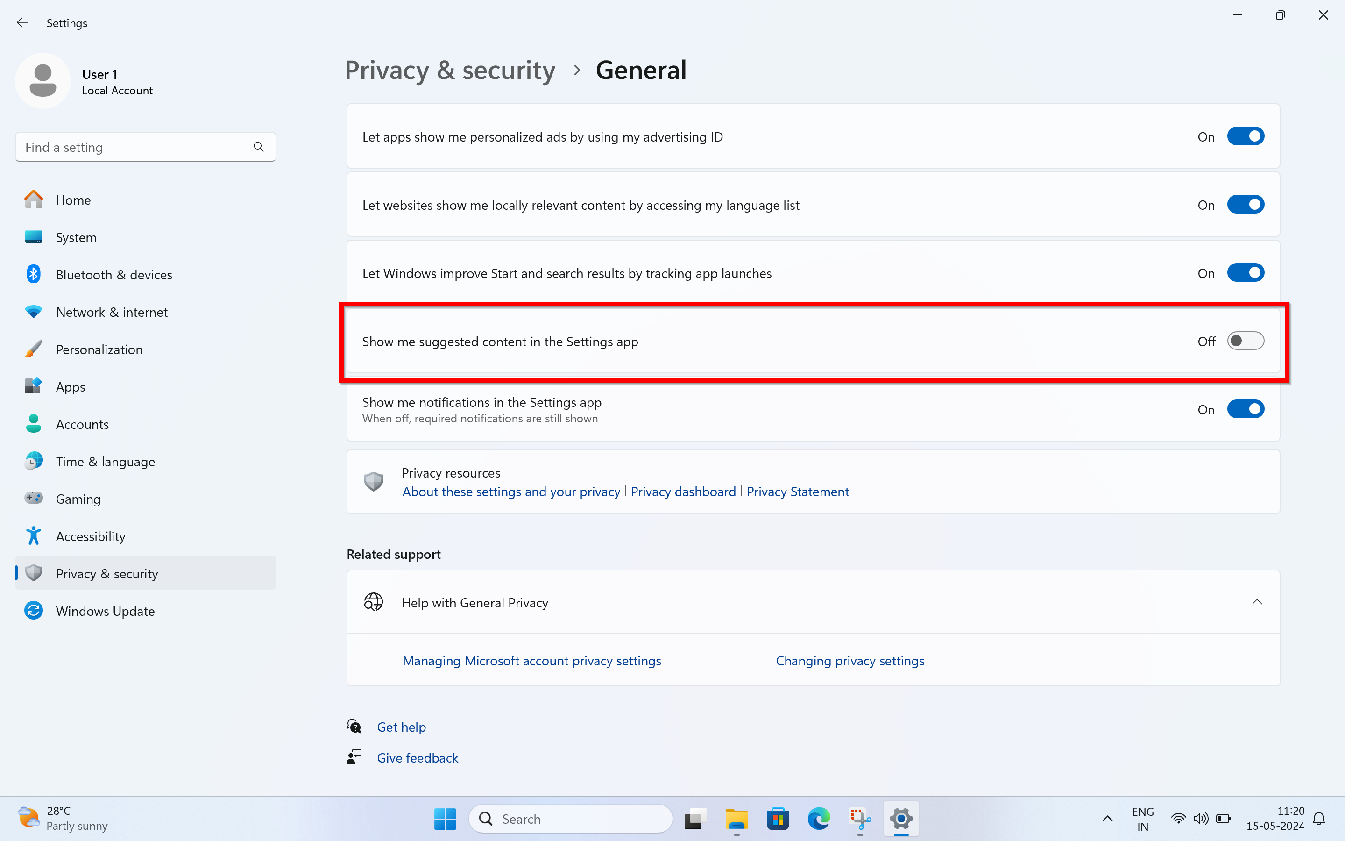
Task: Disable tracking app launches toggle
Action: tap(1246, 273)
